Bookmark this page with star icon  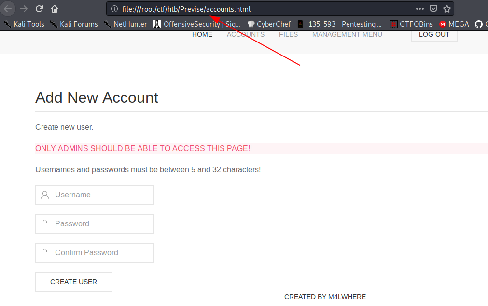(x=446, y=9)
